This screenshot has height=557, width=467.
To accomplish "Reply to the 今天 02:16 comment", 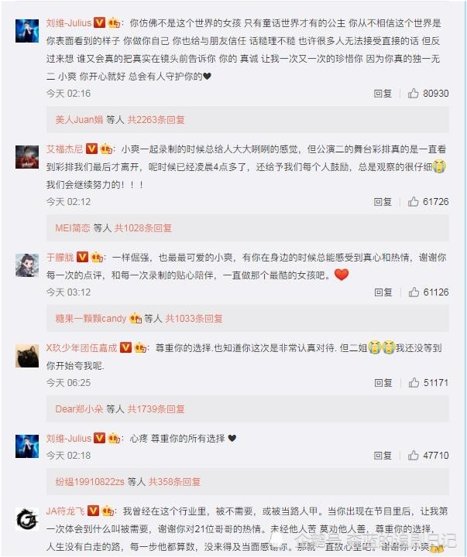I will [383, 94].
